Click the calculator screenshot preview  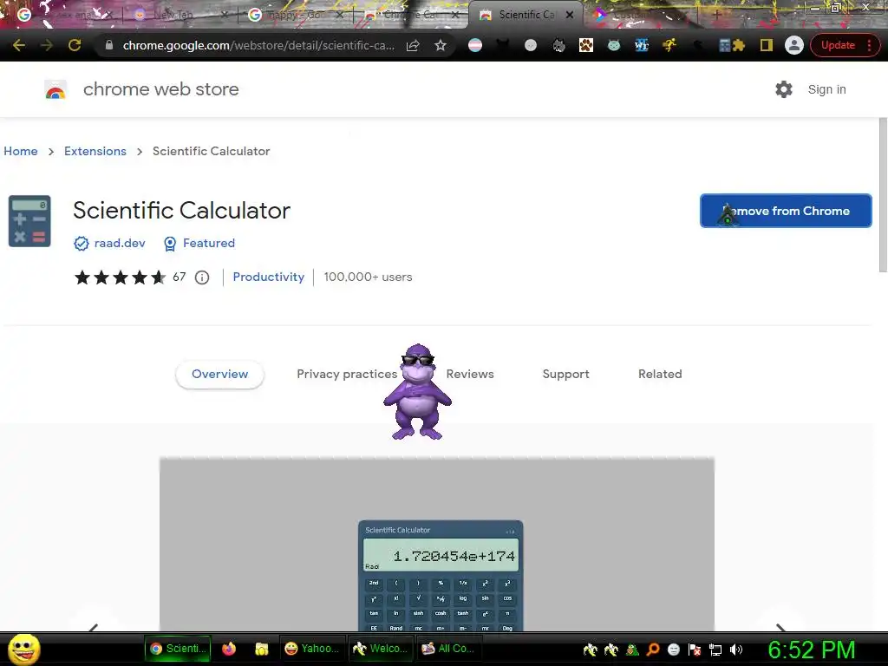(x=437, y=545)
